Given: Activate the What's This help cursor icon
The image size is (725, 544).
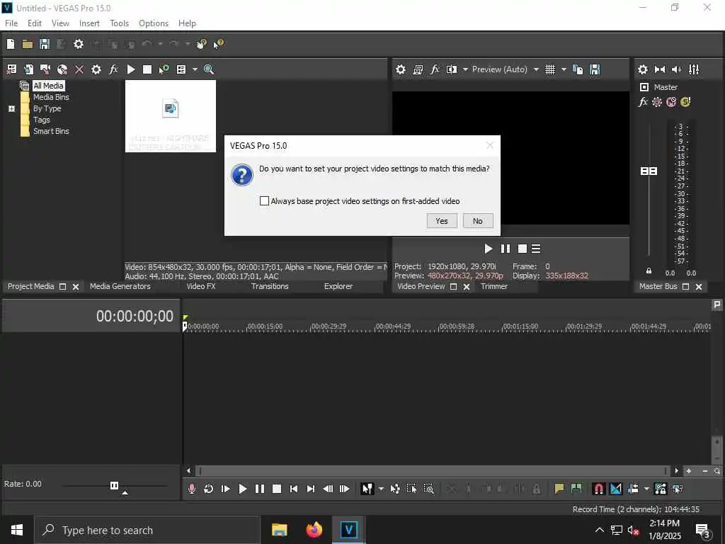Looking at the screenshot, I should pos(218,44).
